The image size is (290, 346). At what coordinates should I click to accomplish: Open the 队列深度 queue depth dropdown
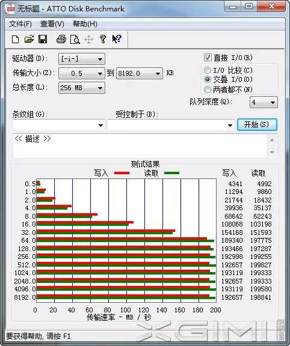click(264, 102)
